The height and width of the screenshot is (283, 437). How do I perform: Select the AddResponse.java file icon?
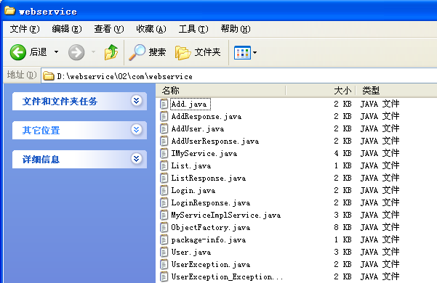tap(164, 116)
